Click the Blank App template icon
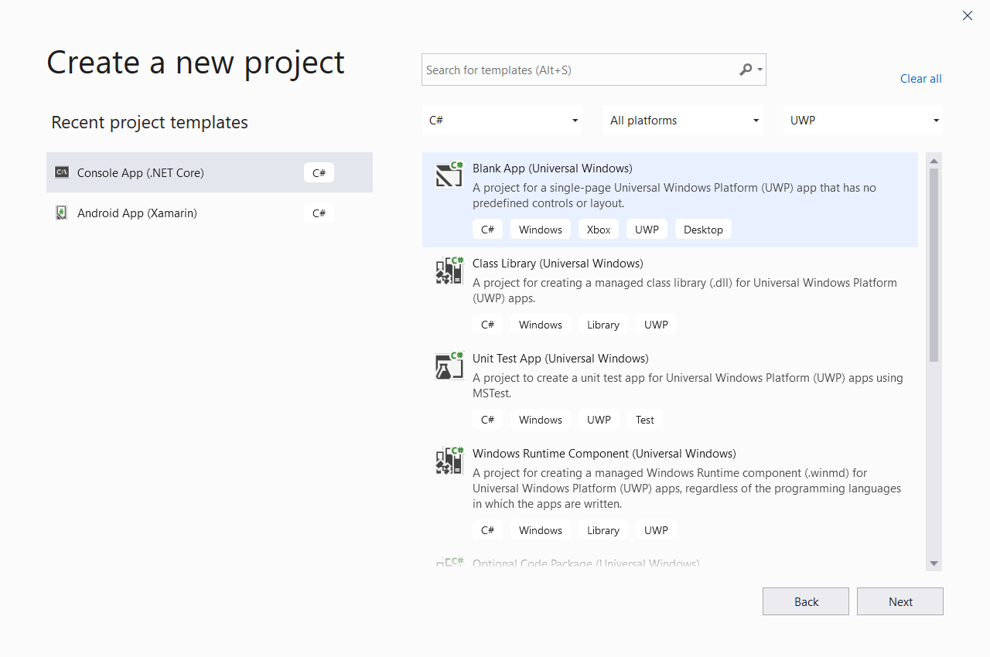 tap(449, 175)
